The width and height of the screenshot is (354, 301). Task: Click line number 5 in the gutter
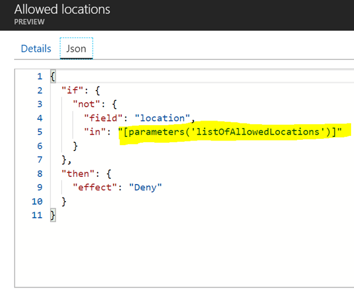tap(39, 131)
